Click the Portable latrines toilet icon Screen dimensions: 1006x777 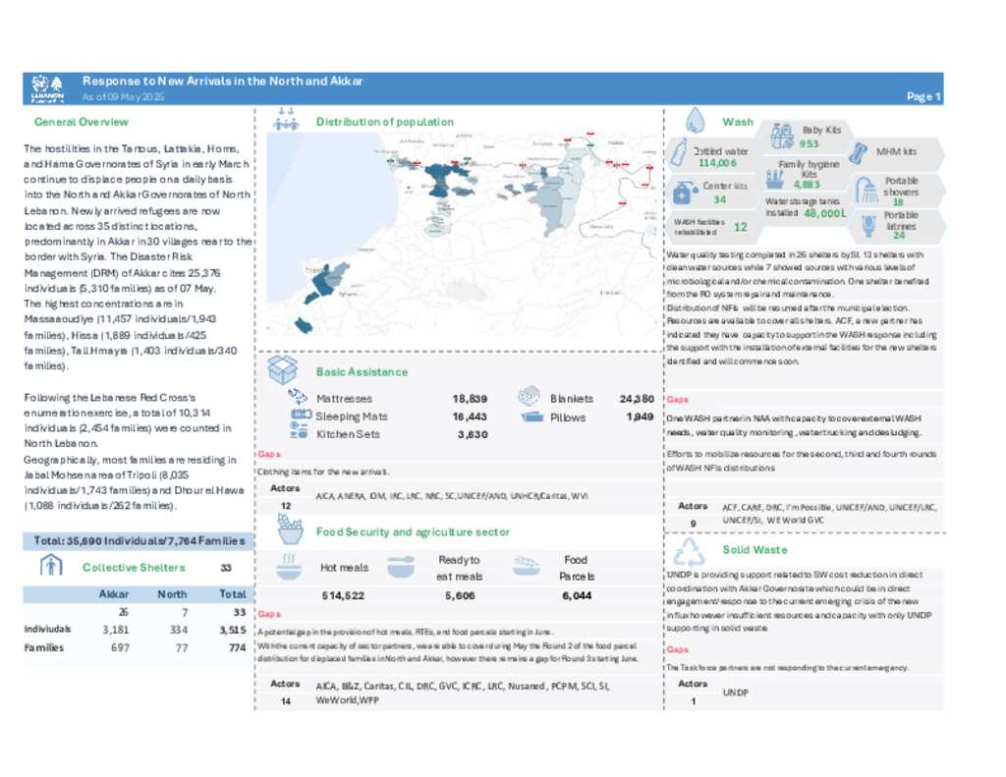tap(868, 224)
